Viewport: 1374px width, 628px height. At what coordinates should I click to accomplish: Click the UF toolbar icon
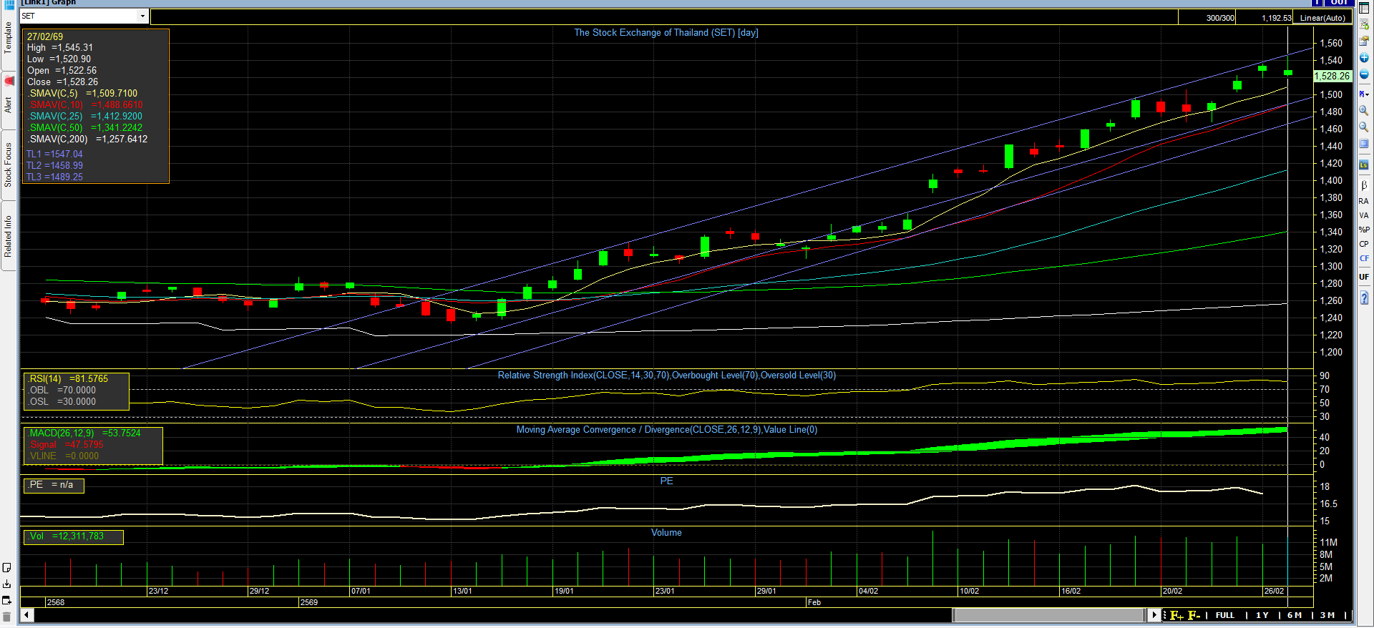point(1364,277)
